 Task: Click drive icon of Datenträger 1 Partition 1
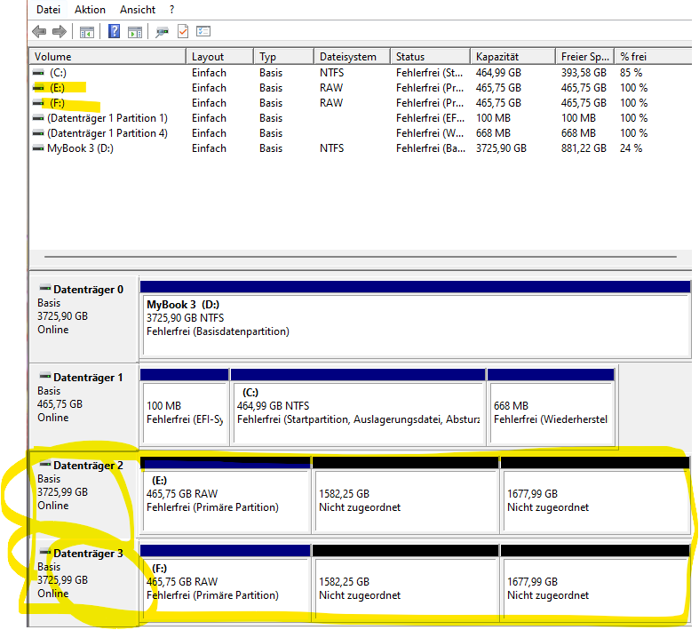click(x=39, y=117)
